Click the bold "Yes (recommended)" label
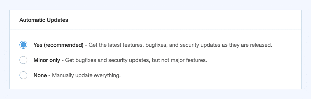Screen dimensions: 311x99 pos(58,45)
